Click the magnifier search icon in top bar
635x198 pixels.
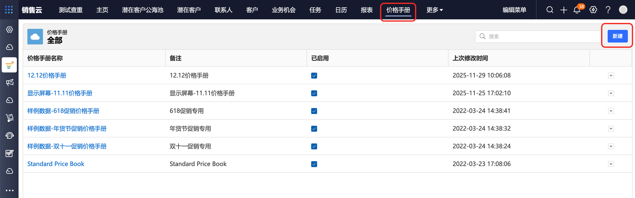(x=550, y=10)
